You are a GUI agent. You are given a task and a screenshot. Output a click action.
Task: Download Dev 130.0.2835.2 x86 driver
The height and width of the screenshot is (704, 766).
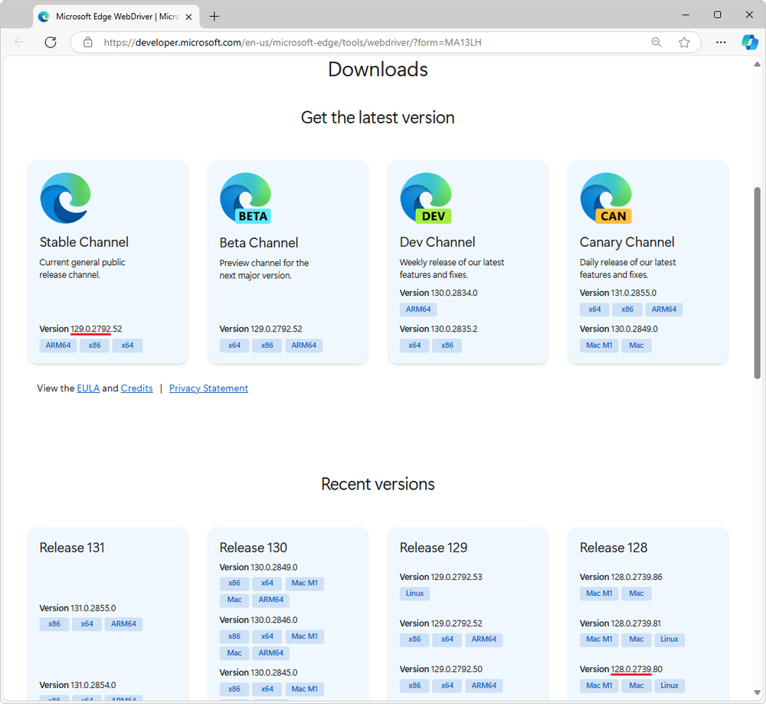pyautogui.click(x=447, y=345)
